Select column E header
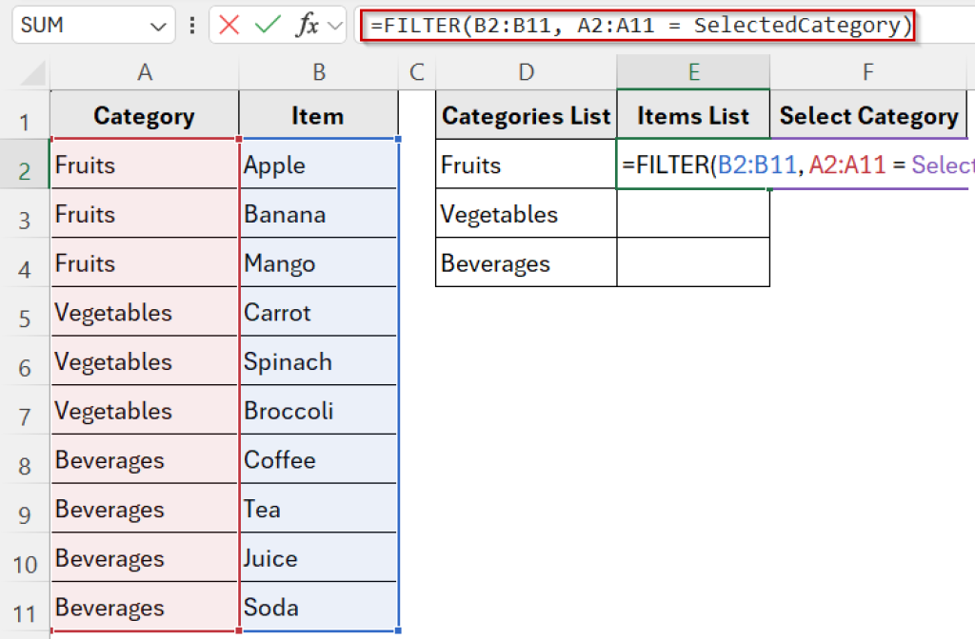Image resolution: width=975 pixels, height=639 pixels. [x=692, y=72]
